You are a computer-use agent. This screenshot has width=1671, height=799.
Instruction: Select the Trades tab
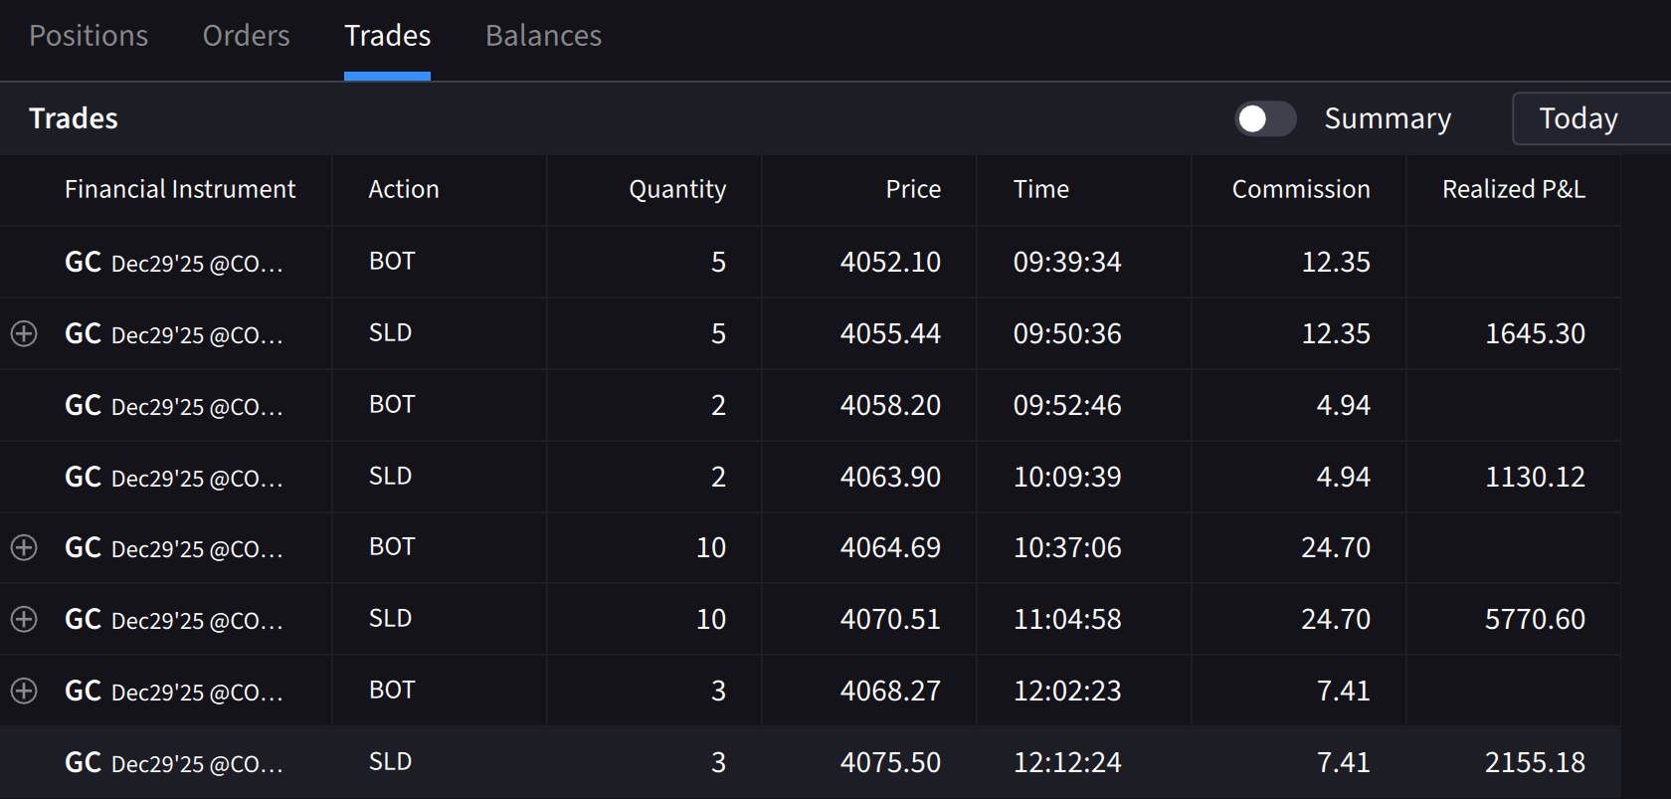click(x=387, y=36)
